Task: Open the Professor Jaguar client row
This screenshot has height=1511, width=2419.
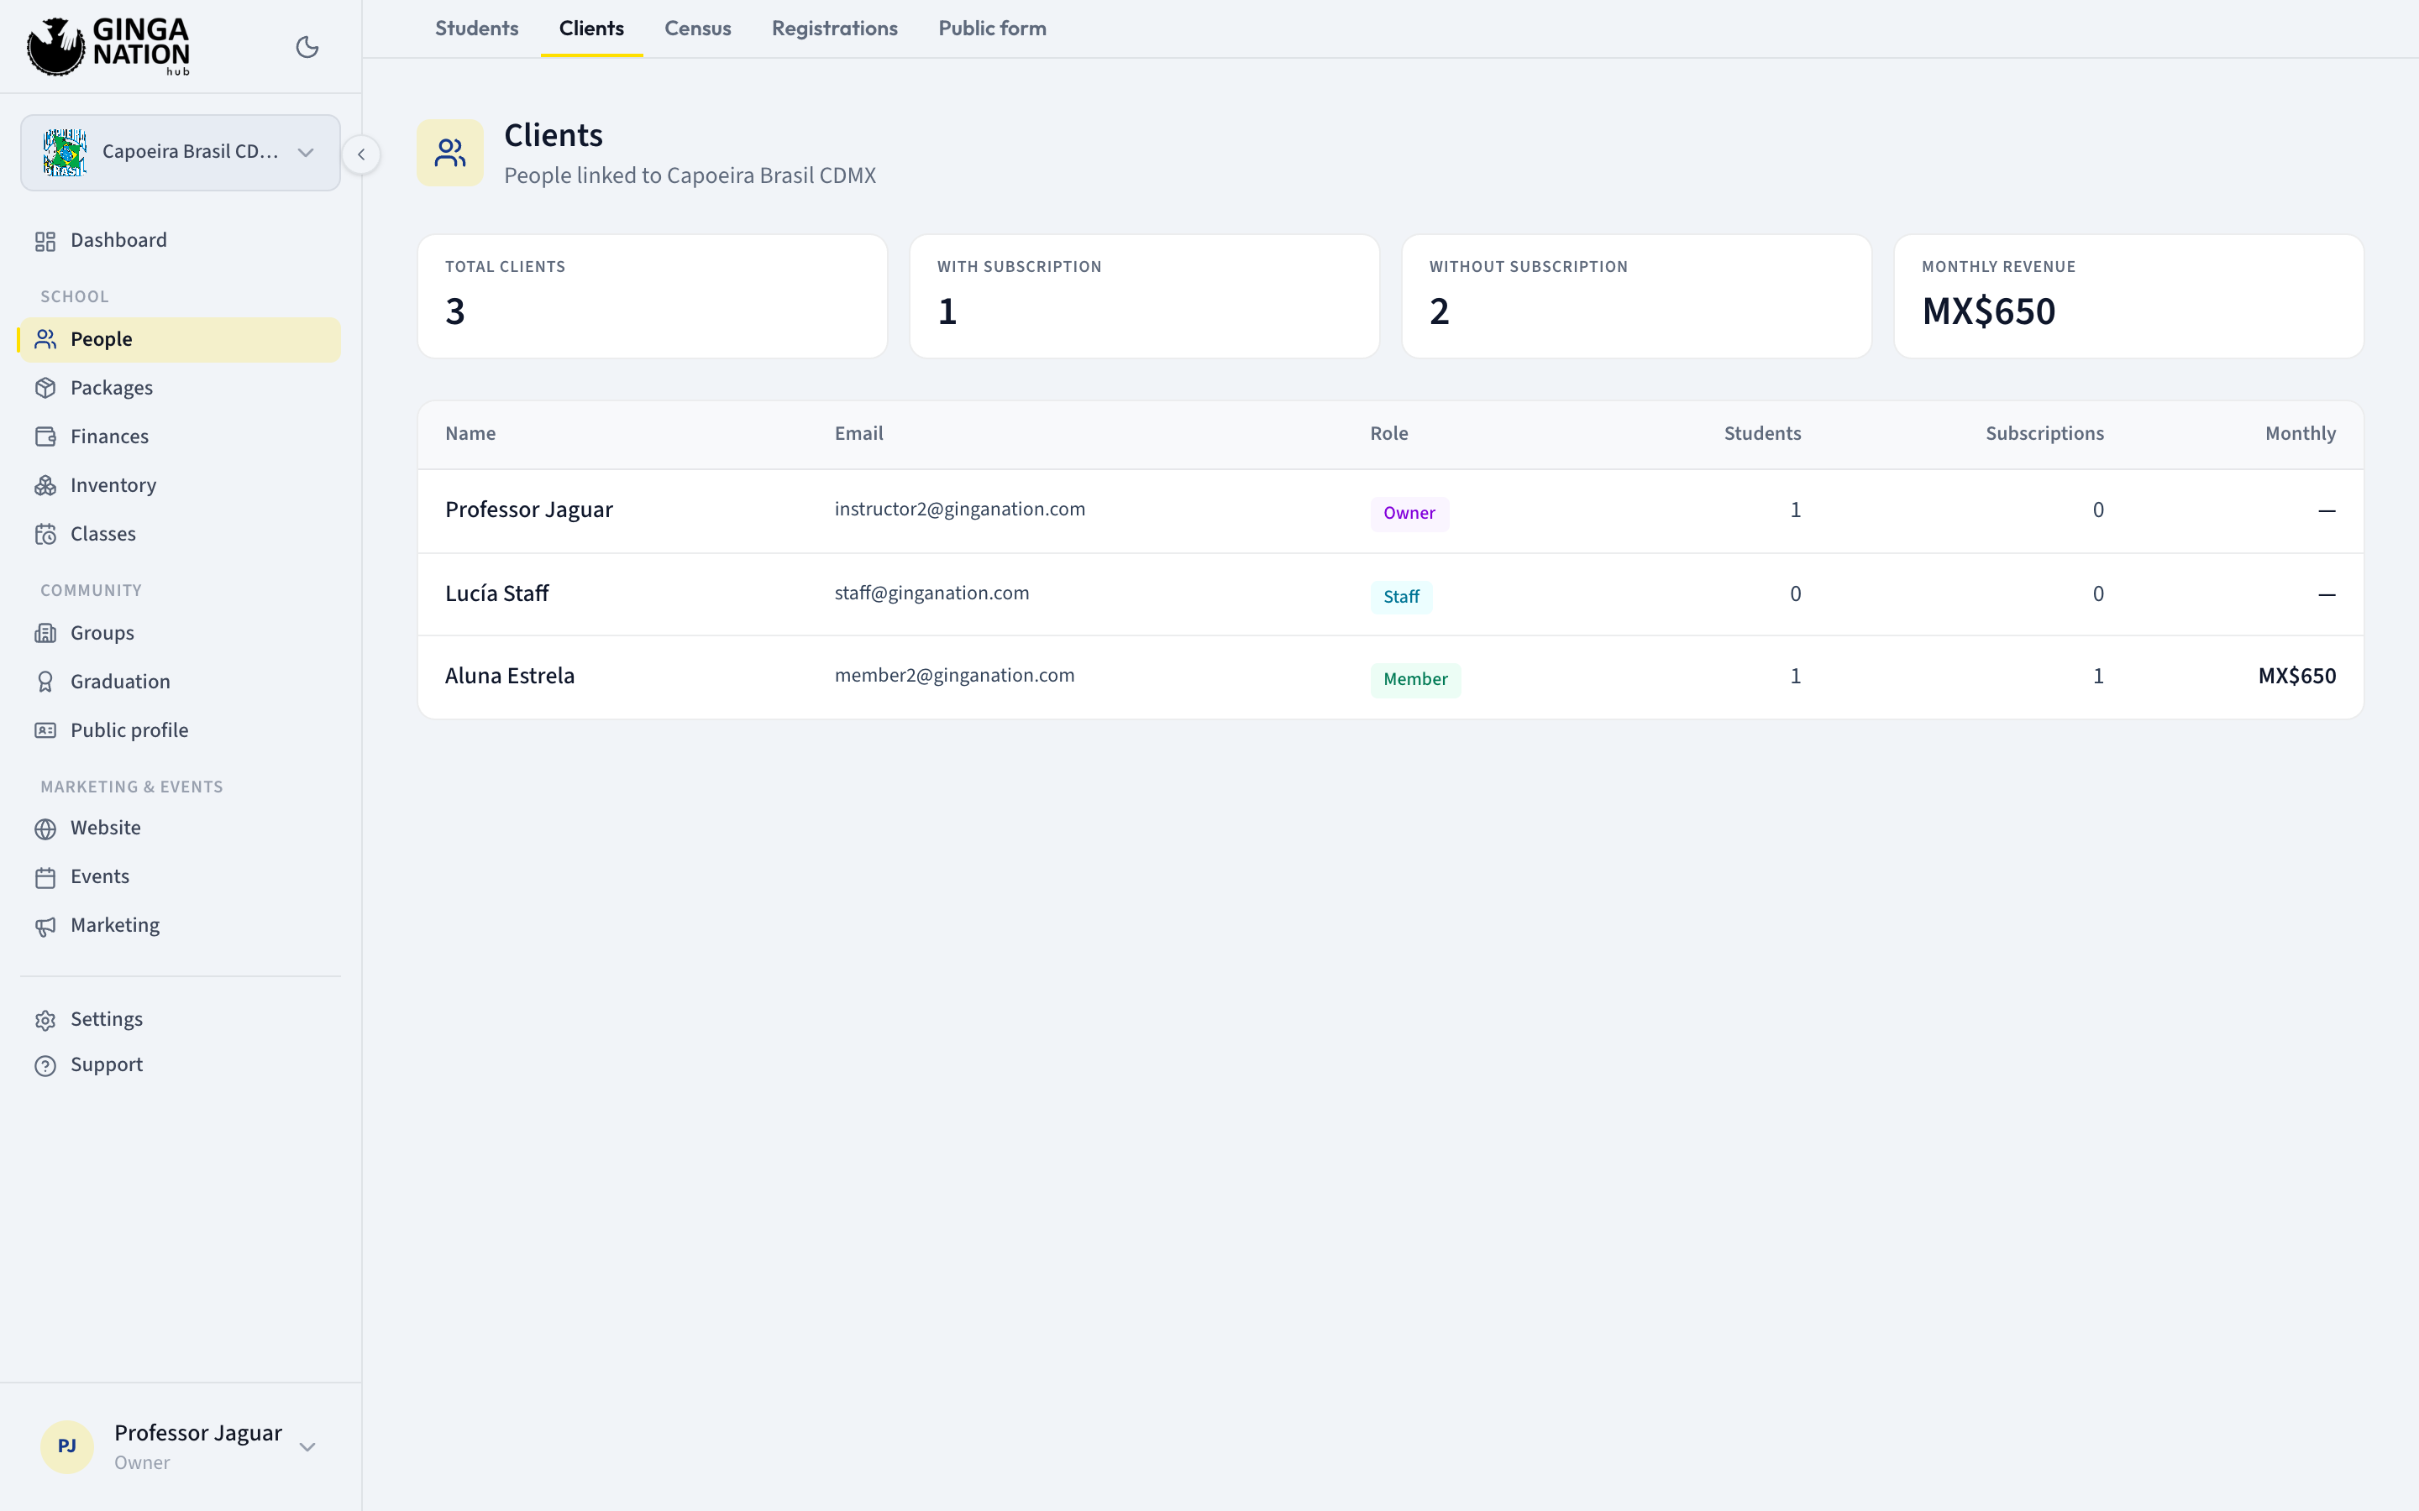Action: pos(1390,510)
